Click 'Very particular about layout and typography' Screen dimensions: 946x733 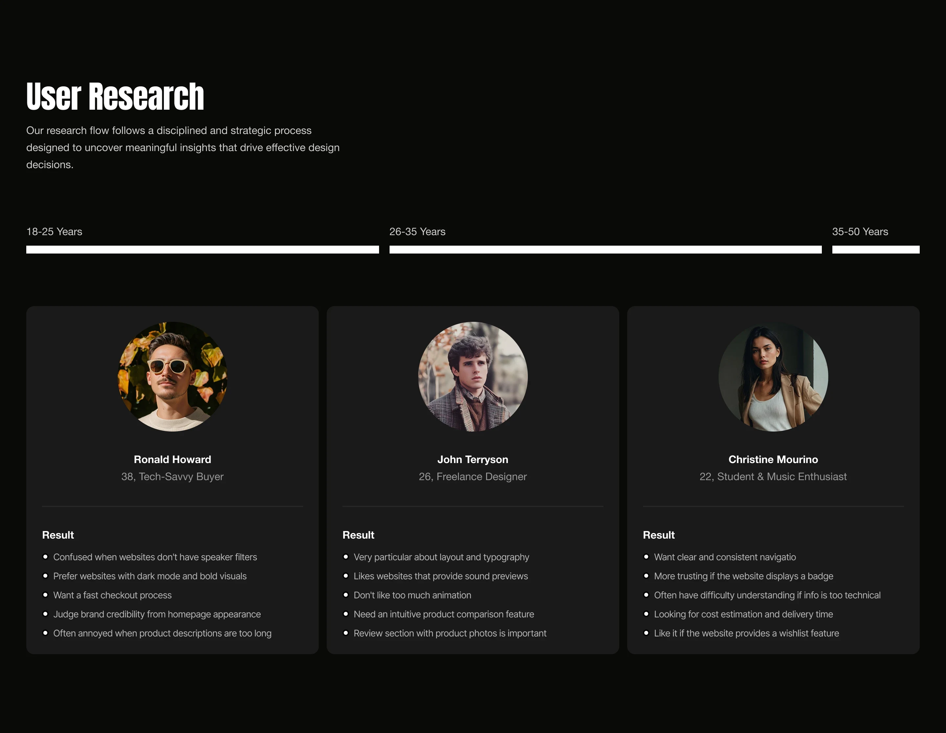pos(441,557)
